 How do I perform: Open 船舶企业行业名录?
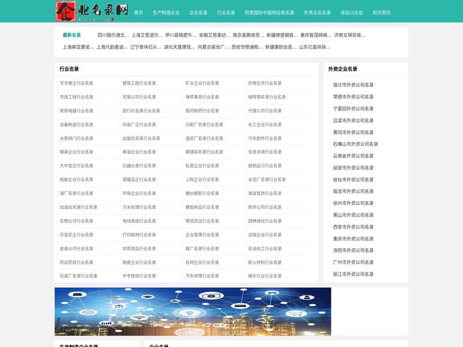(77, 179)
